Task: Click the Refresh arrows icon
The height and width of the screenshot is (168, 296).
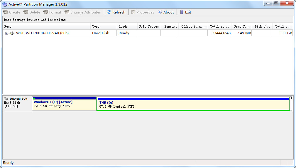Action: click(x=109, y=12)
